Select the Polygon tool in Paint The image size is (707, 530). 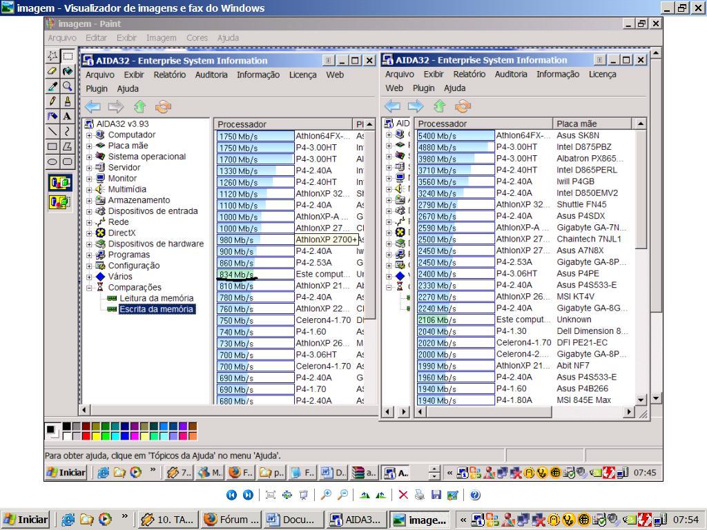click(x=68, y=146)
